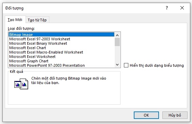Switch to the Tạo Mới tab
Viewport: 192px width, 124px height.
pos(15,20)
